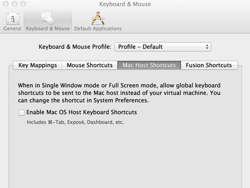Close the Keyboard & Mouse window
The height and width of the screenshot is (188, 250).
point(6,4)
